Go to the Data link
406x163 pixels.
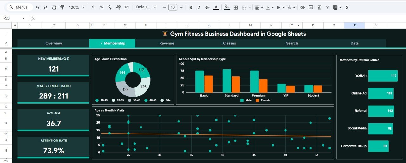354,43
